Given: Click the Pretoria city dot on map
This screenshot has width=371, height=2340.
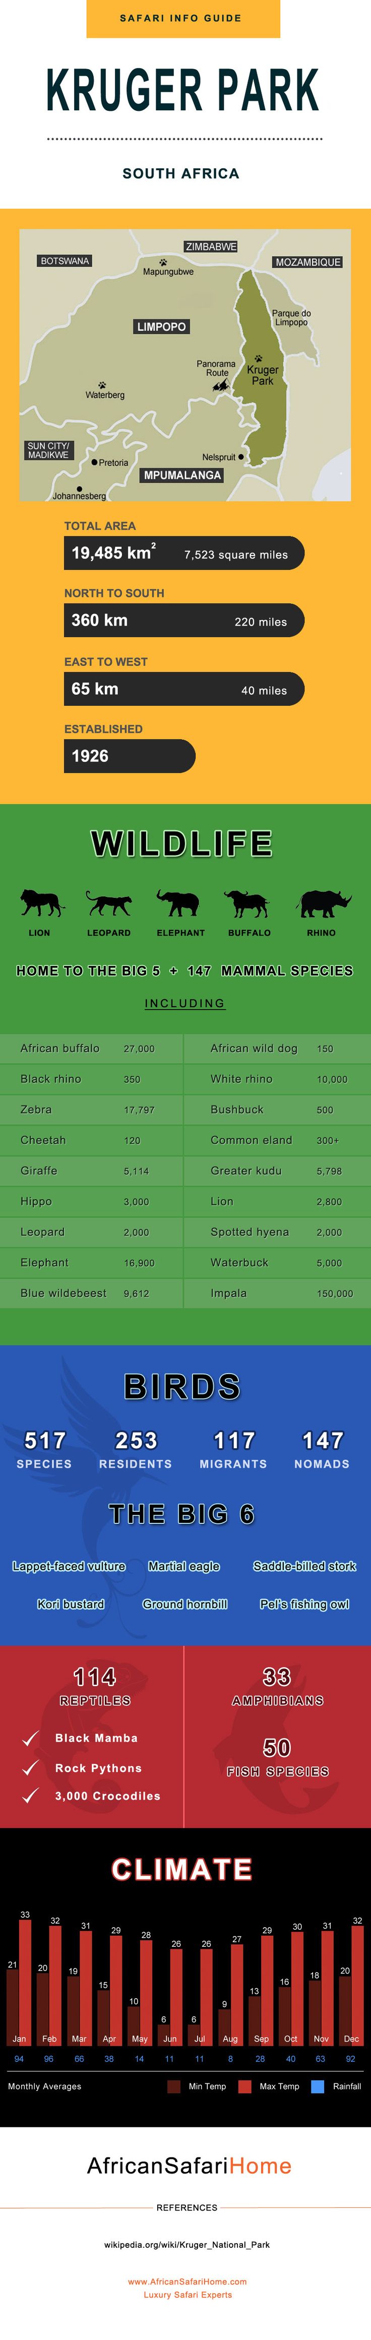Looking at the screenshot, I should tap(95, 462).
